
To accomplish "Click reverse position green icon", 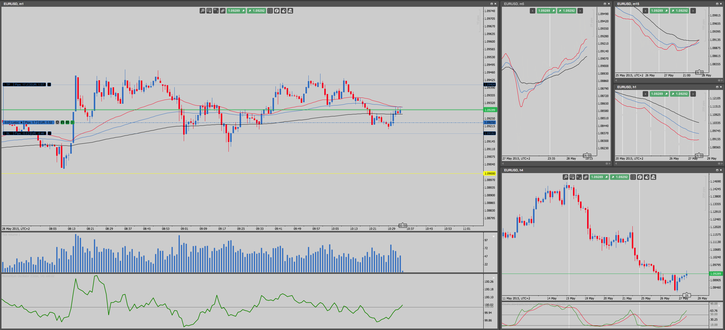I will pos(63,123).
